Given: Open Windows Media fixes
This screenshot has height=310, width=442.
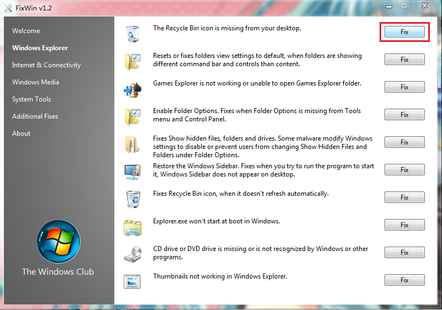Looking at the screenshot, I should [x=35, y=82].
